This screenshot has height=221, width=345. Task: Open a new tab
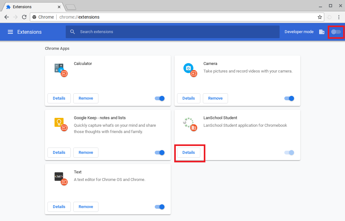71,7
